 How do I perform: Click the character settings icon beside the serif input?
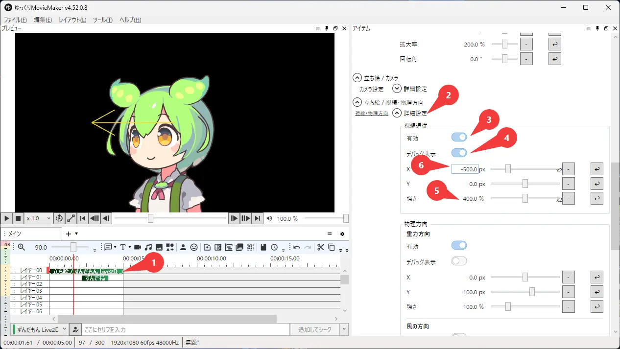(75, 329)
